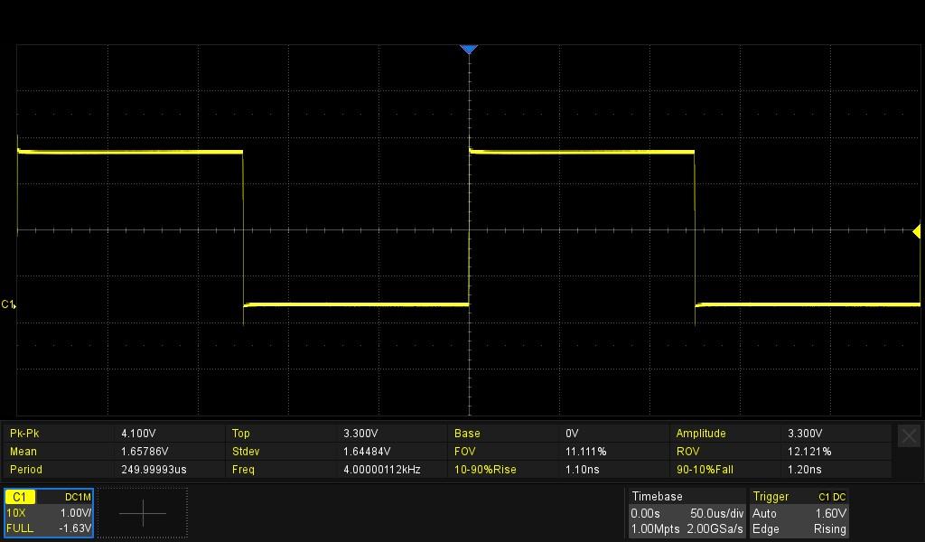Select the 10-90%Rise value 1.10ns
925x542 pixels.
click(583, 470)
